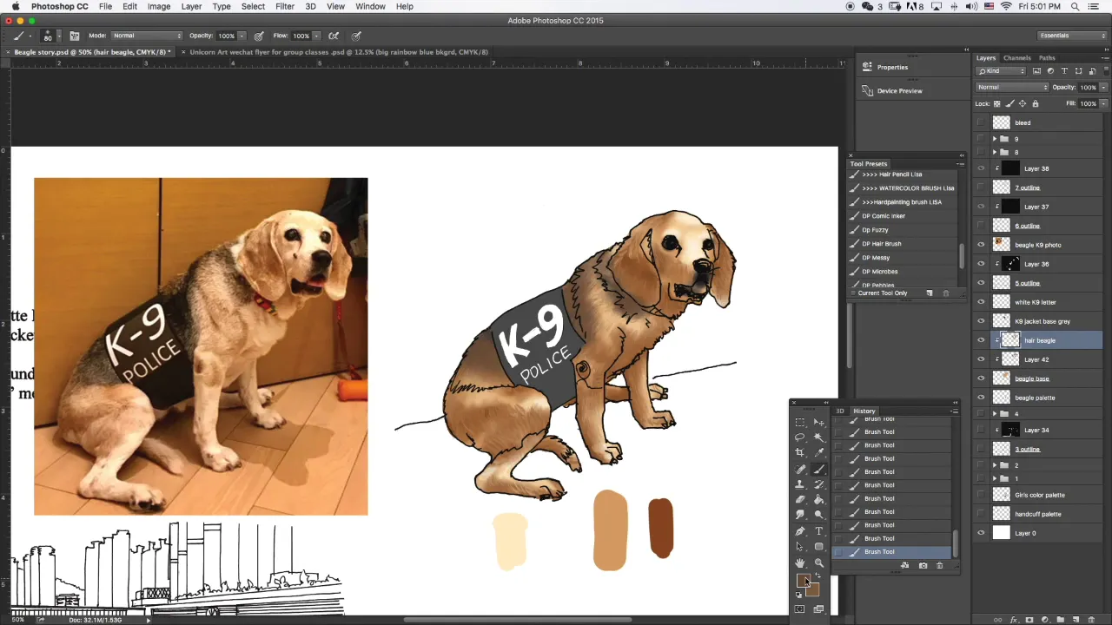Select the Dodge tool
Viewport: 1112px width, 625px height.
click(x=819, y=514)
